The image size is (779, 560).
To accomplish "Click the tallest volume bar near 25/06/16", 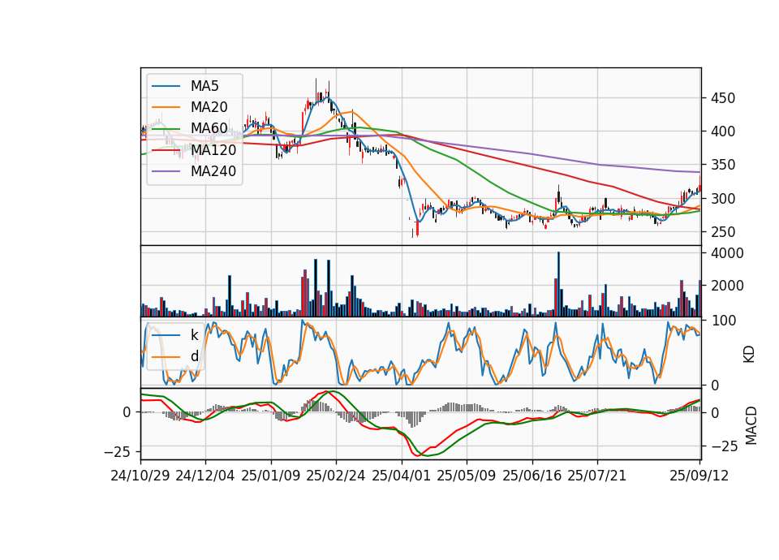I will click(558, 284).
